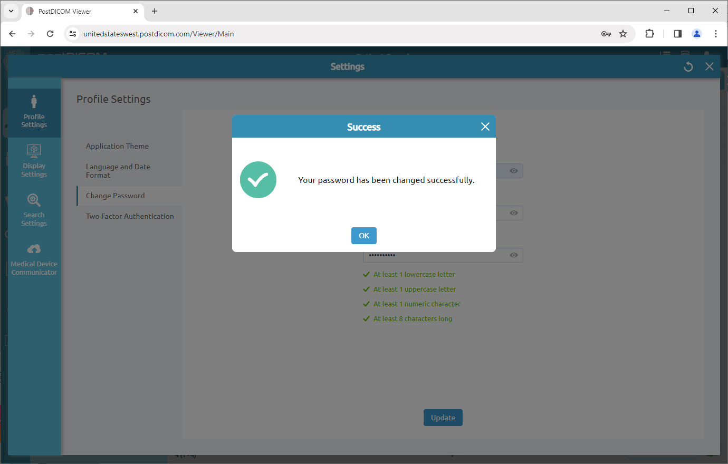Viewport: 728px width, 464px height.
Task: Open the browser profile account dropdown
Action: click(697, 33)
